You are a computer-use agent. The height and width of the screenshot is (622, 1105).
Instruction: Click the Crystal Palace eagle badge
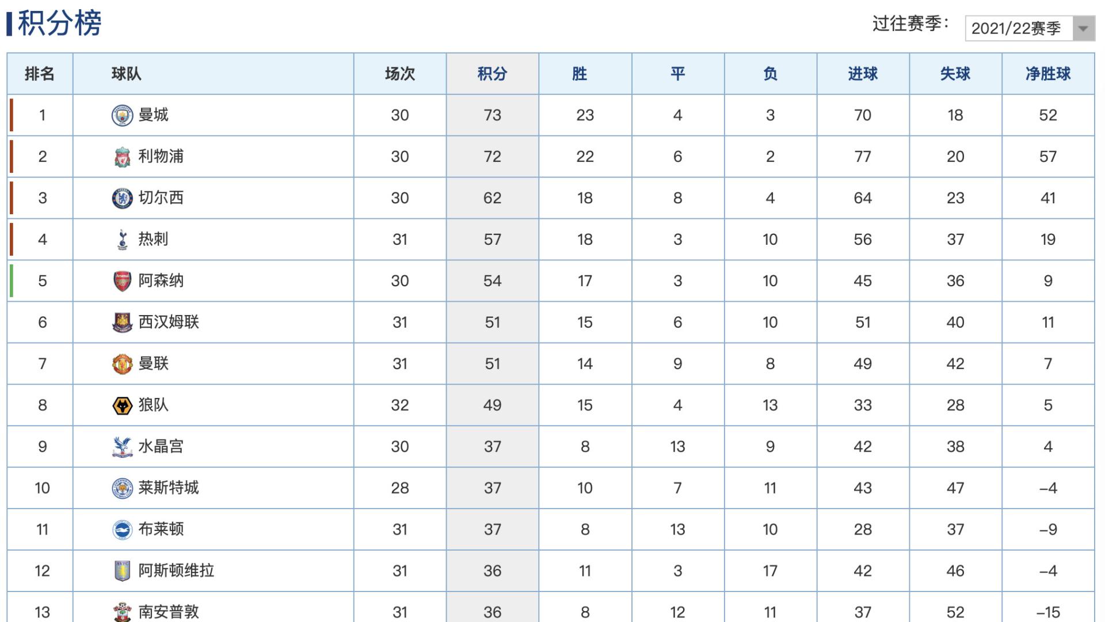point(122,447)
